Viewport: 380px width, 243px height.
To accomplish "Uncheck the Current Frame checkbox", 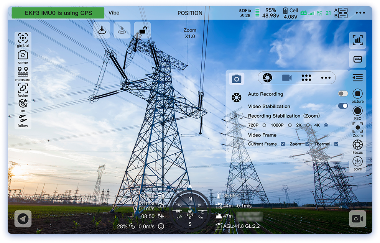I will 283,144.
